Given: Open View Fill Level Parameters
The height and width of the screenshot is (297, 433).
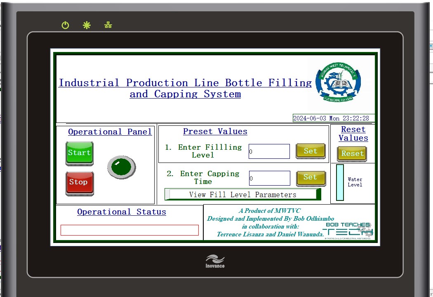Looking at the screenshot, I should tap(242, 194).
